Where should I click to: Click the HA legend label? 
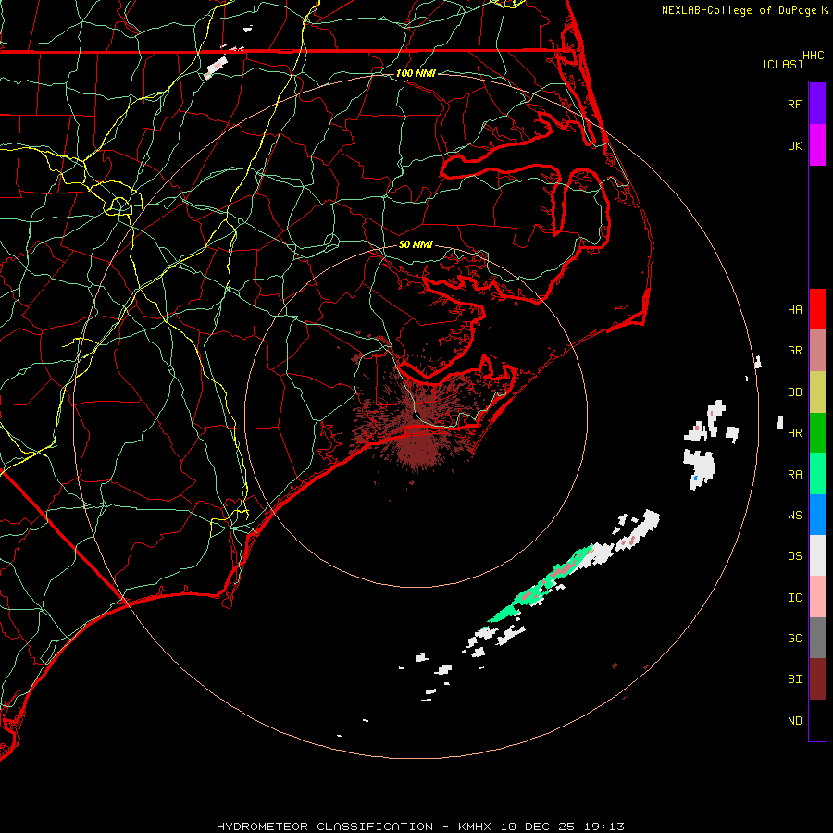pos(794,309)
